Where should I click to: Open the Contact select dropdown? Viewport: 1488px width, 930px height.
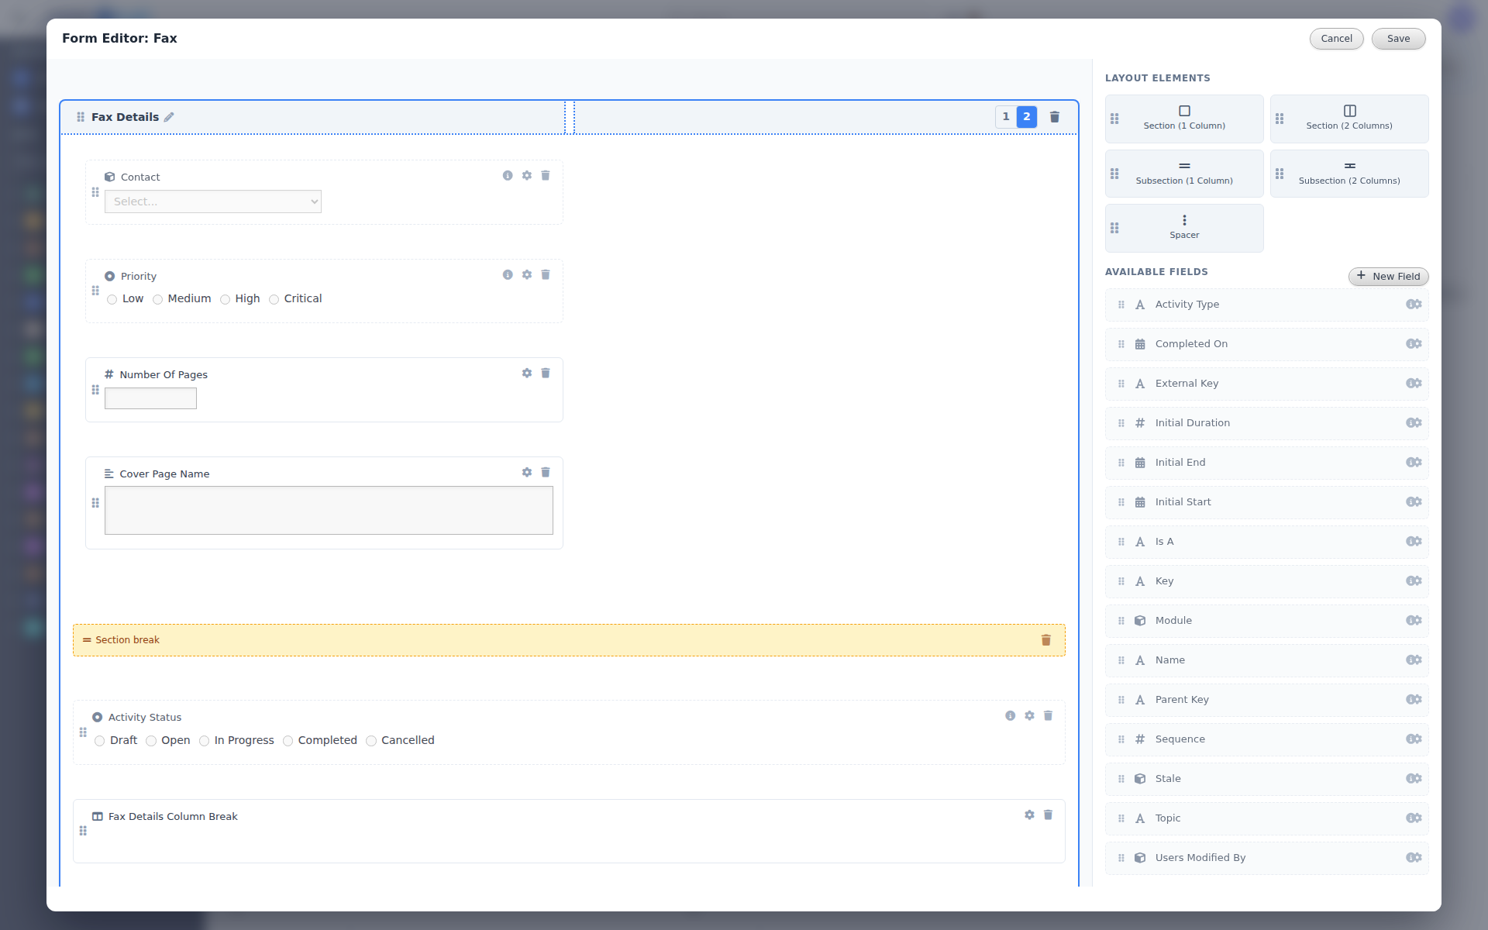[213, 201]
